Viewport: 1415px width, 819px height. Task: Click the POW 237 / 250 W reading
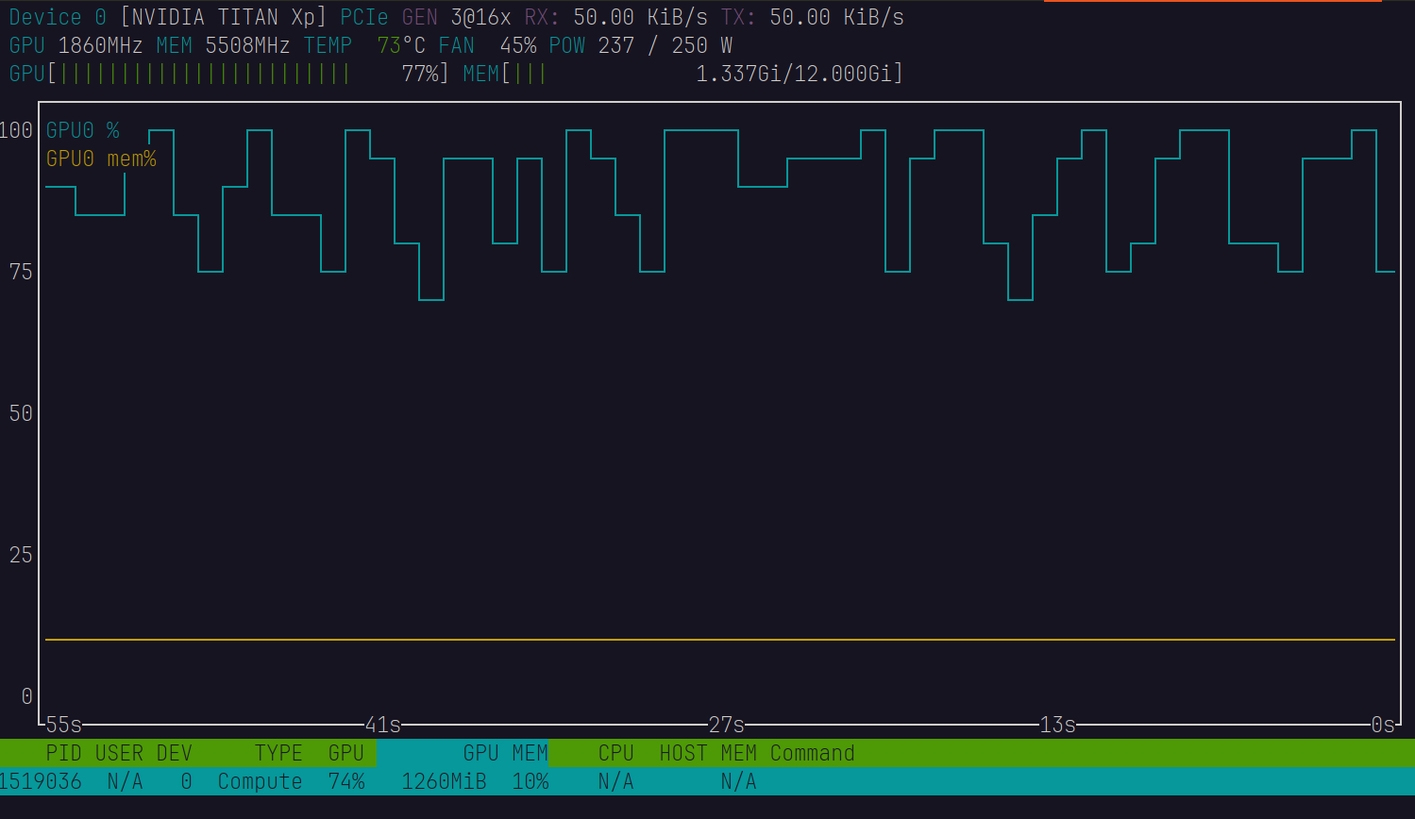click(x=640, y=45)
